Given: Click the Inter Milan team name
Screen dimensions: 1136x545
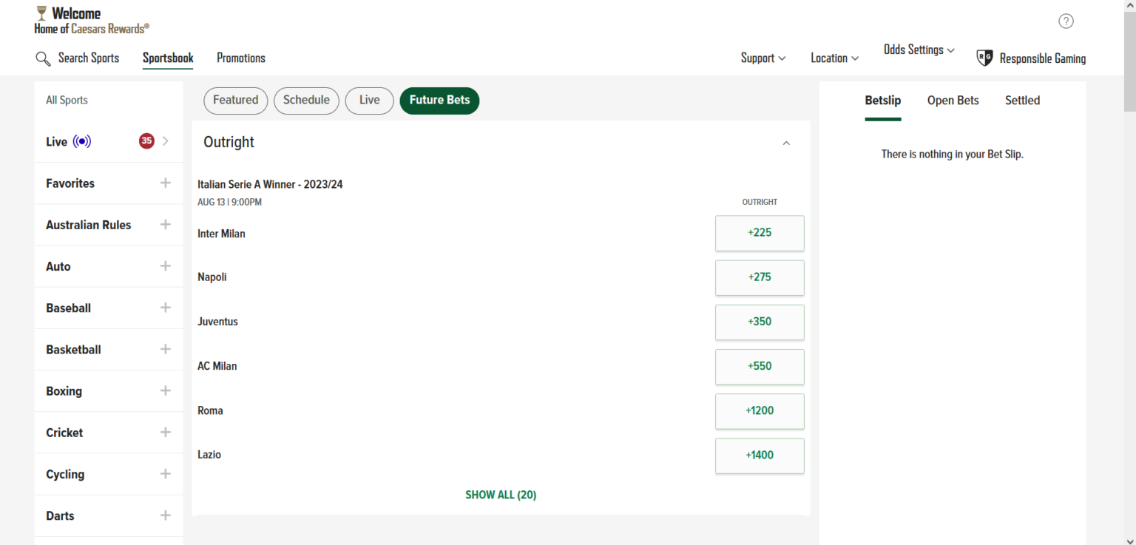Looking at the screenshot, I should [221, 234].
